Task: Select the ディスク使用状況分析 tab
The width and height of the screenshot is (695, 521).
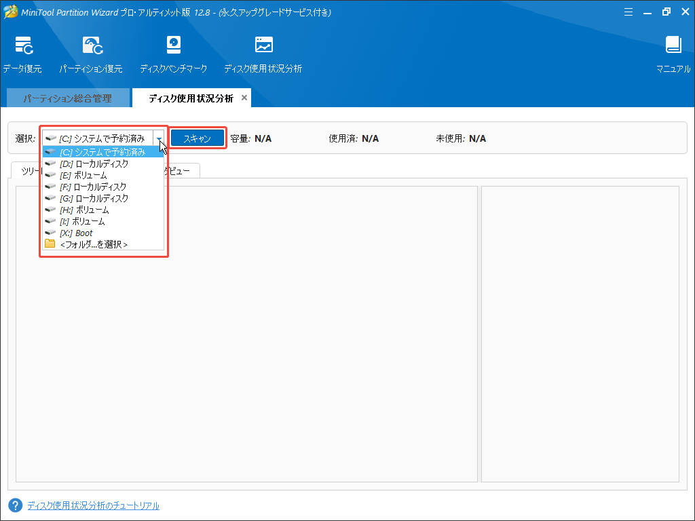Action: coord(191,98)
